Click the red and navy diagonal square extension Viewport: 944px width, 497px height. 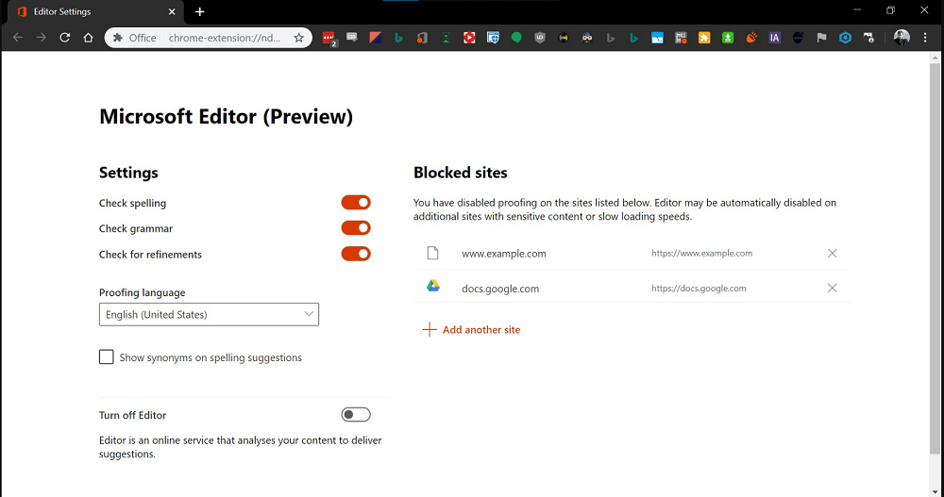coord(375,38)
